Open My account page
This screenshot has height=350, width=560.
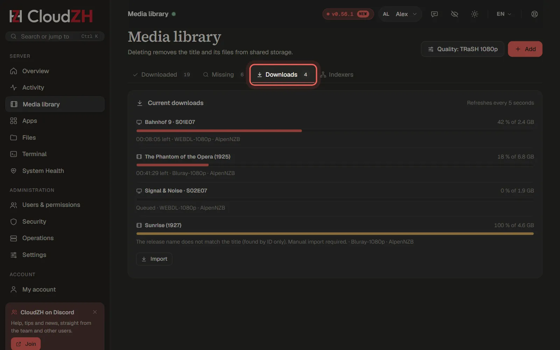click(x=55, y=289)
